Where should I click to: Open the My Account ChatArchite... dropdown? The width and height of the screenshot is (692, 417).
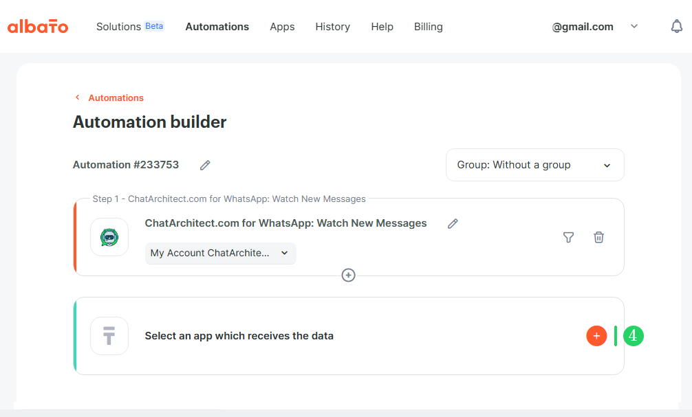coord(220,253)
